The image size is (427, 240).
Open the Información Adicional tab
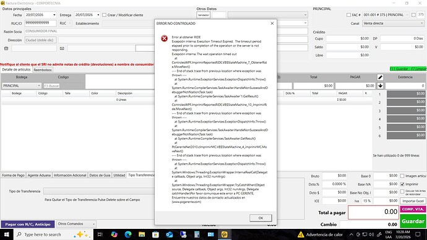tap(70, 175)
